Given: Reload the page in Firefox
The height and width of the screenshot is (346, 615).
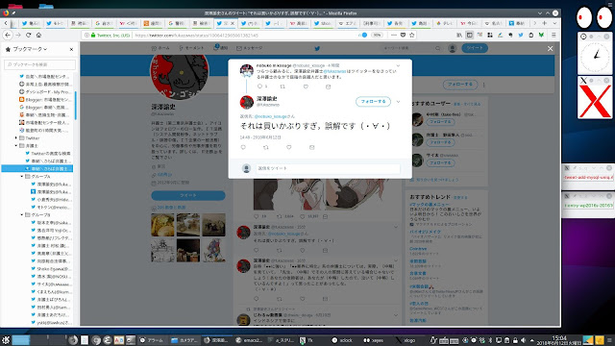Looking at the screenshot, I should click(28, 35).
